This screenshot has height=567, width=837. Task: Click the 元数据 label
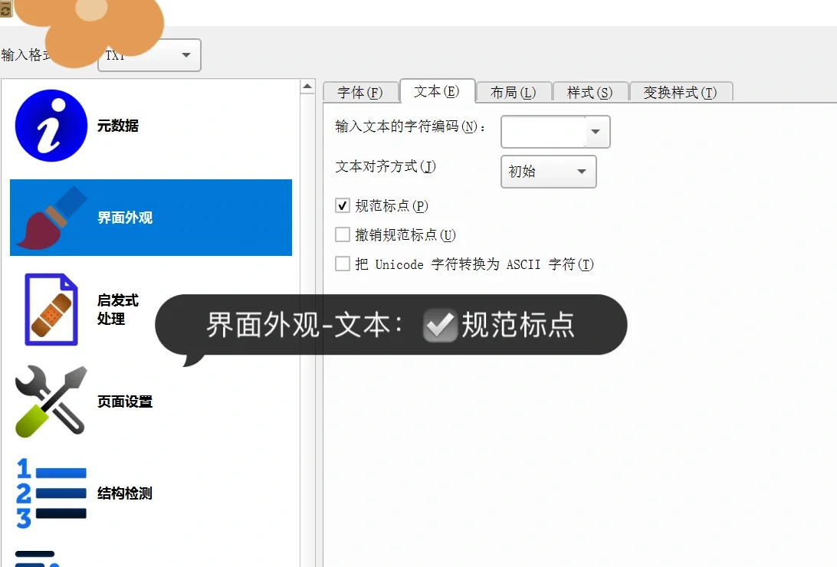tap(118, 126)
